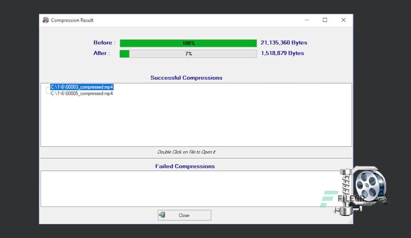
Task: Click the 21,135,360 Bytes value
Action: click(x=284, y=42)
